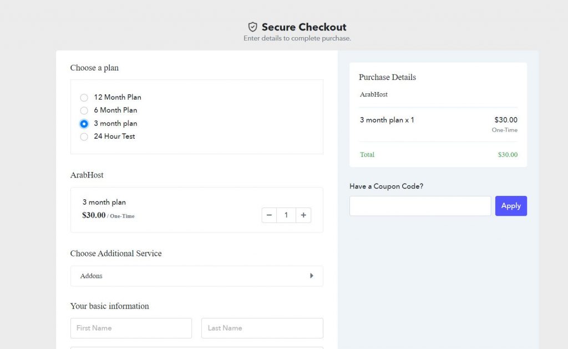
Task: Click the Secure Checkout heading
Action: [304, 27]
